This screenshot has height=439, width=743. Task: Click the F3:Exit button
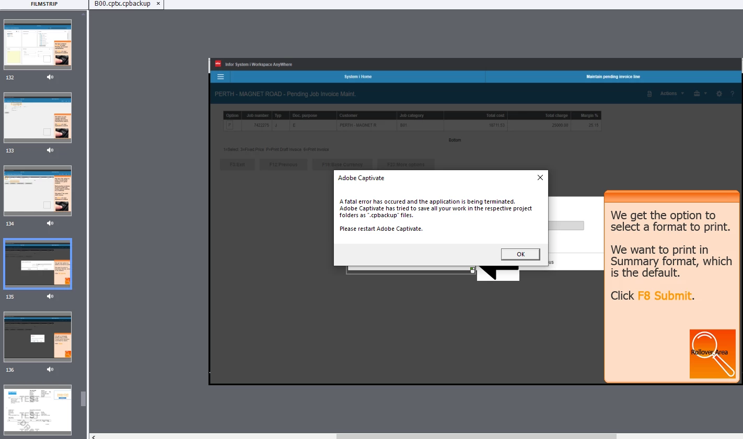(x=237, y=164)
